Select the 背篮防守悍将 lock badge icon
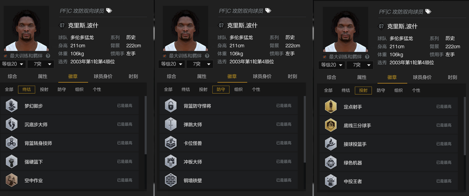Image resolution: width=469 pixels, height=196 pixels. [171, 106]
